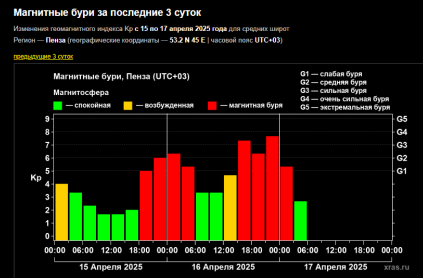Click the chart title 'Магнитные бури, Пенза (UTC+03)'

(121, 77)
